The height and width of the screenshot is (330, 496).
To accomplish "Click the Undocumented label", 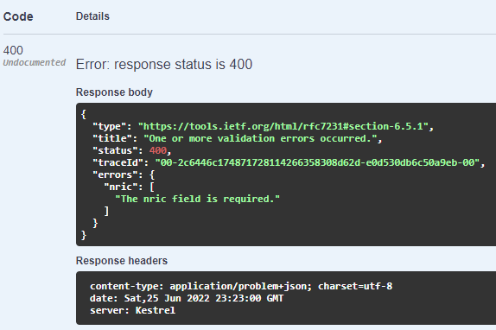I will tap(35, 62).
